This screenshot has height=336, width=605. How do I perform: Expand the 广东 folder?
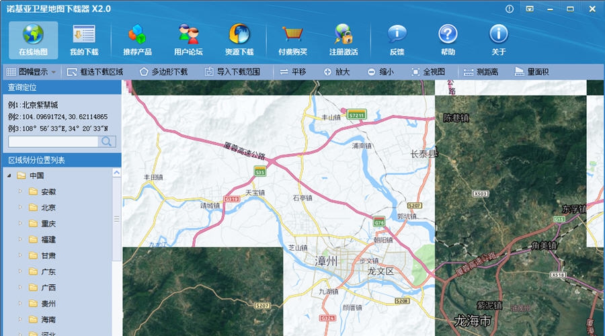click(20, 271)
